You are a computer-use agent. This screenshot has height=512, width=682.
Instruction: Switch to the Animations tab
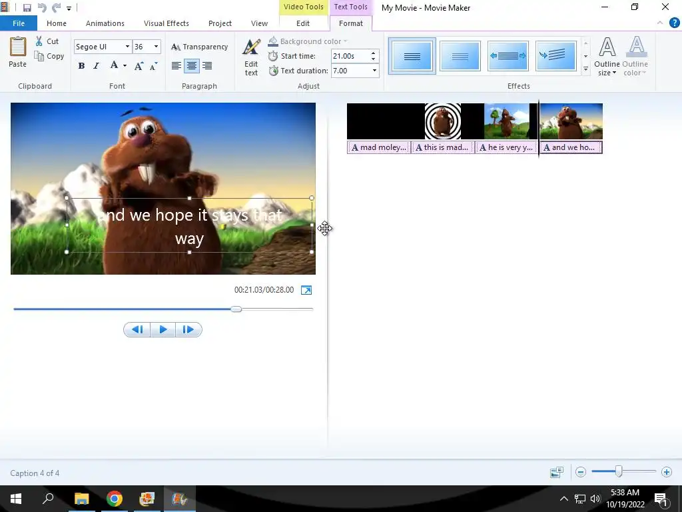coord(105,23)
